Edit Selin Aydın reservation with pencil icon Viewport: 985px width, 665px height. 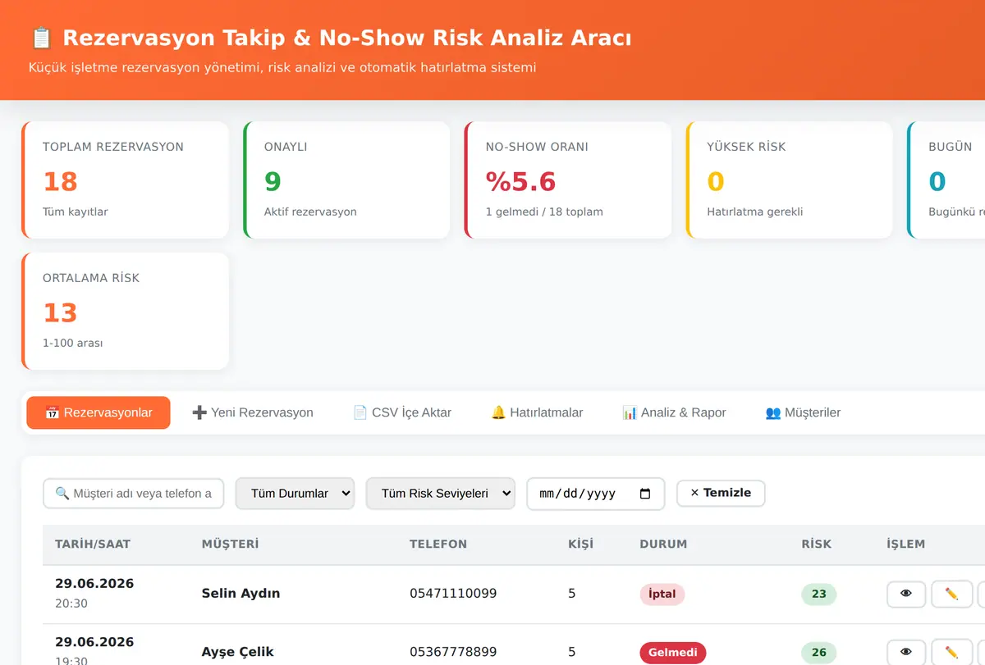click(x=951, y=594)
